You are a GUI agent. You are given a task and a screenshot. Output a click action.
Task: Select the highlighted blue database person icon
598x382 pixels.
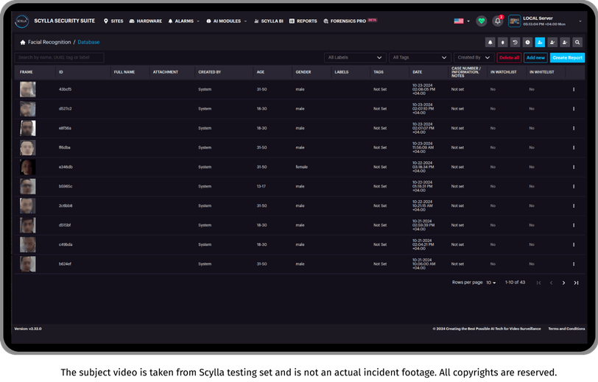click(540, 42)
